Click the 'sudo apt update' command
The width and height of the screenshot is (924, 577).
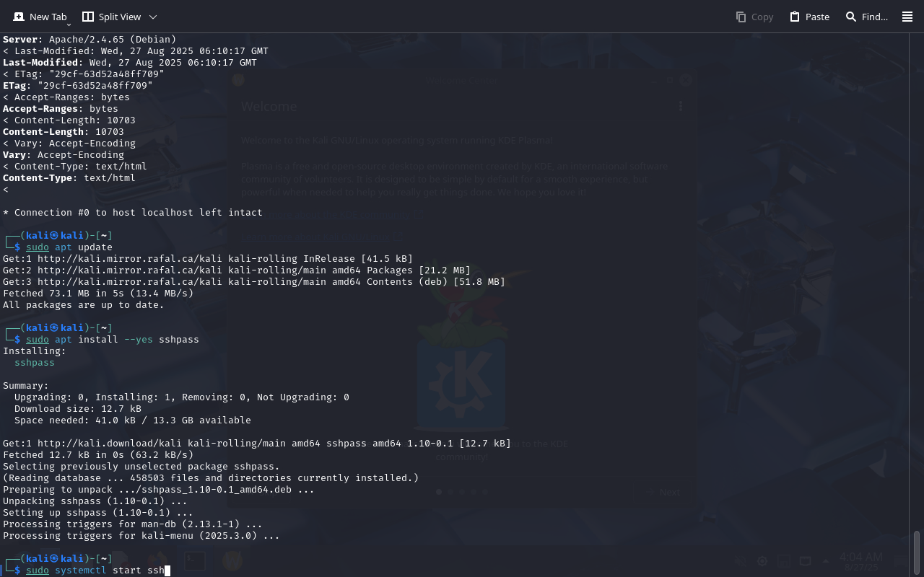69,247
